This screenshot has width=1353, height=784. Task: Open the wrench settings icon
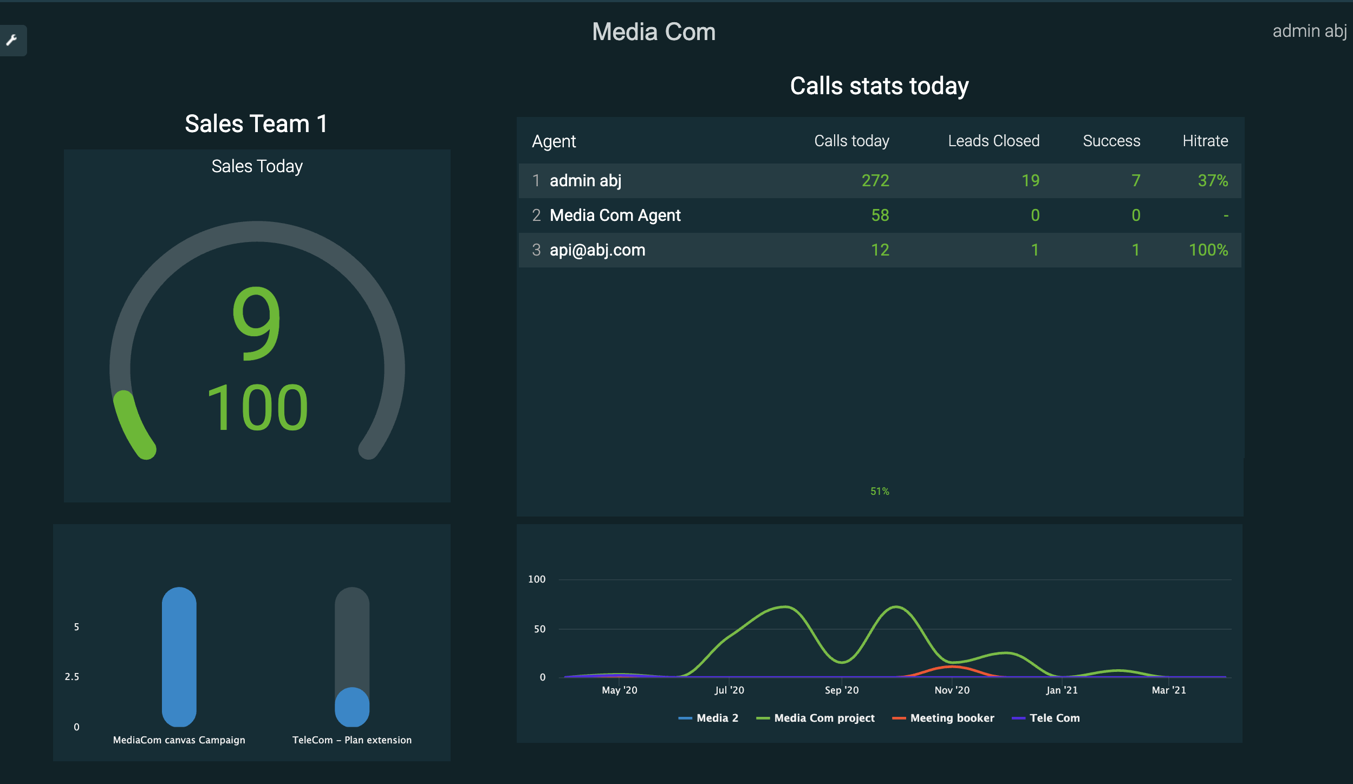[x=12, y=40]
